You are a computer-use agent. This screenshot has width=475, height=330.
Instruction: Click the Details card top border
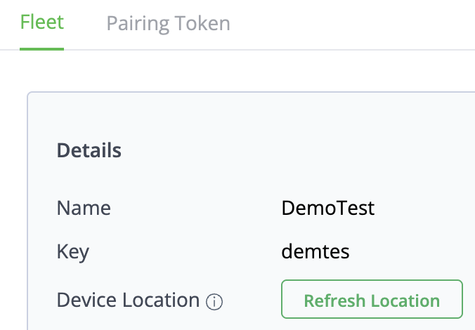click(x=246, y=92)
